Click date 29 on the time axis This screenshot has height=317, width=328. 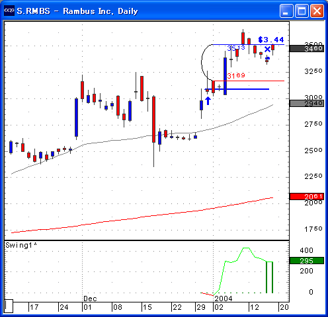[x=201, y=307]
